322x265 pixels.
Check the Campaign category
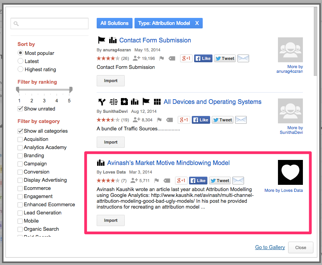coord(20,164)
